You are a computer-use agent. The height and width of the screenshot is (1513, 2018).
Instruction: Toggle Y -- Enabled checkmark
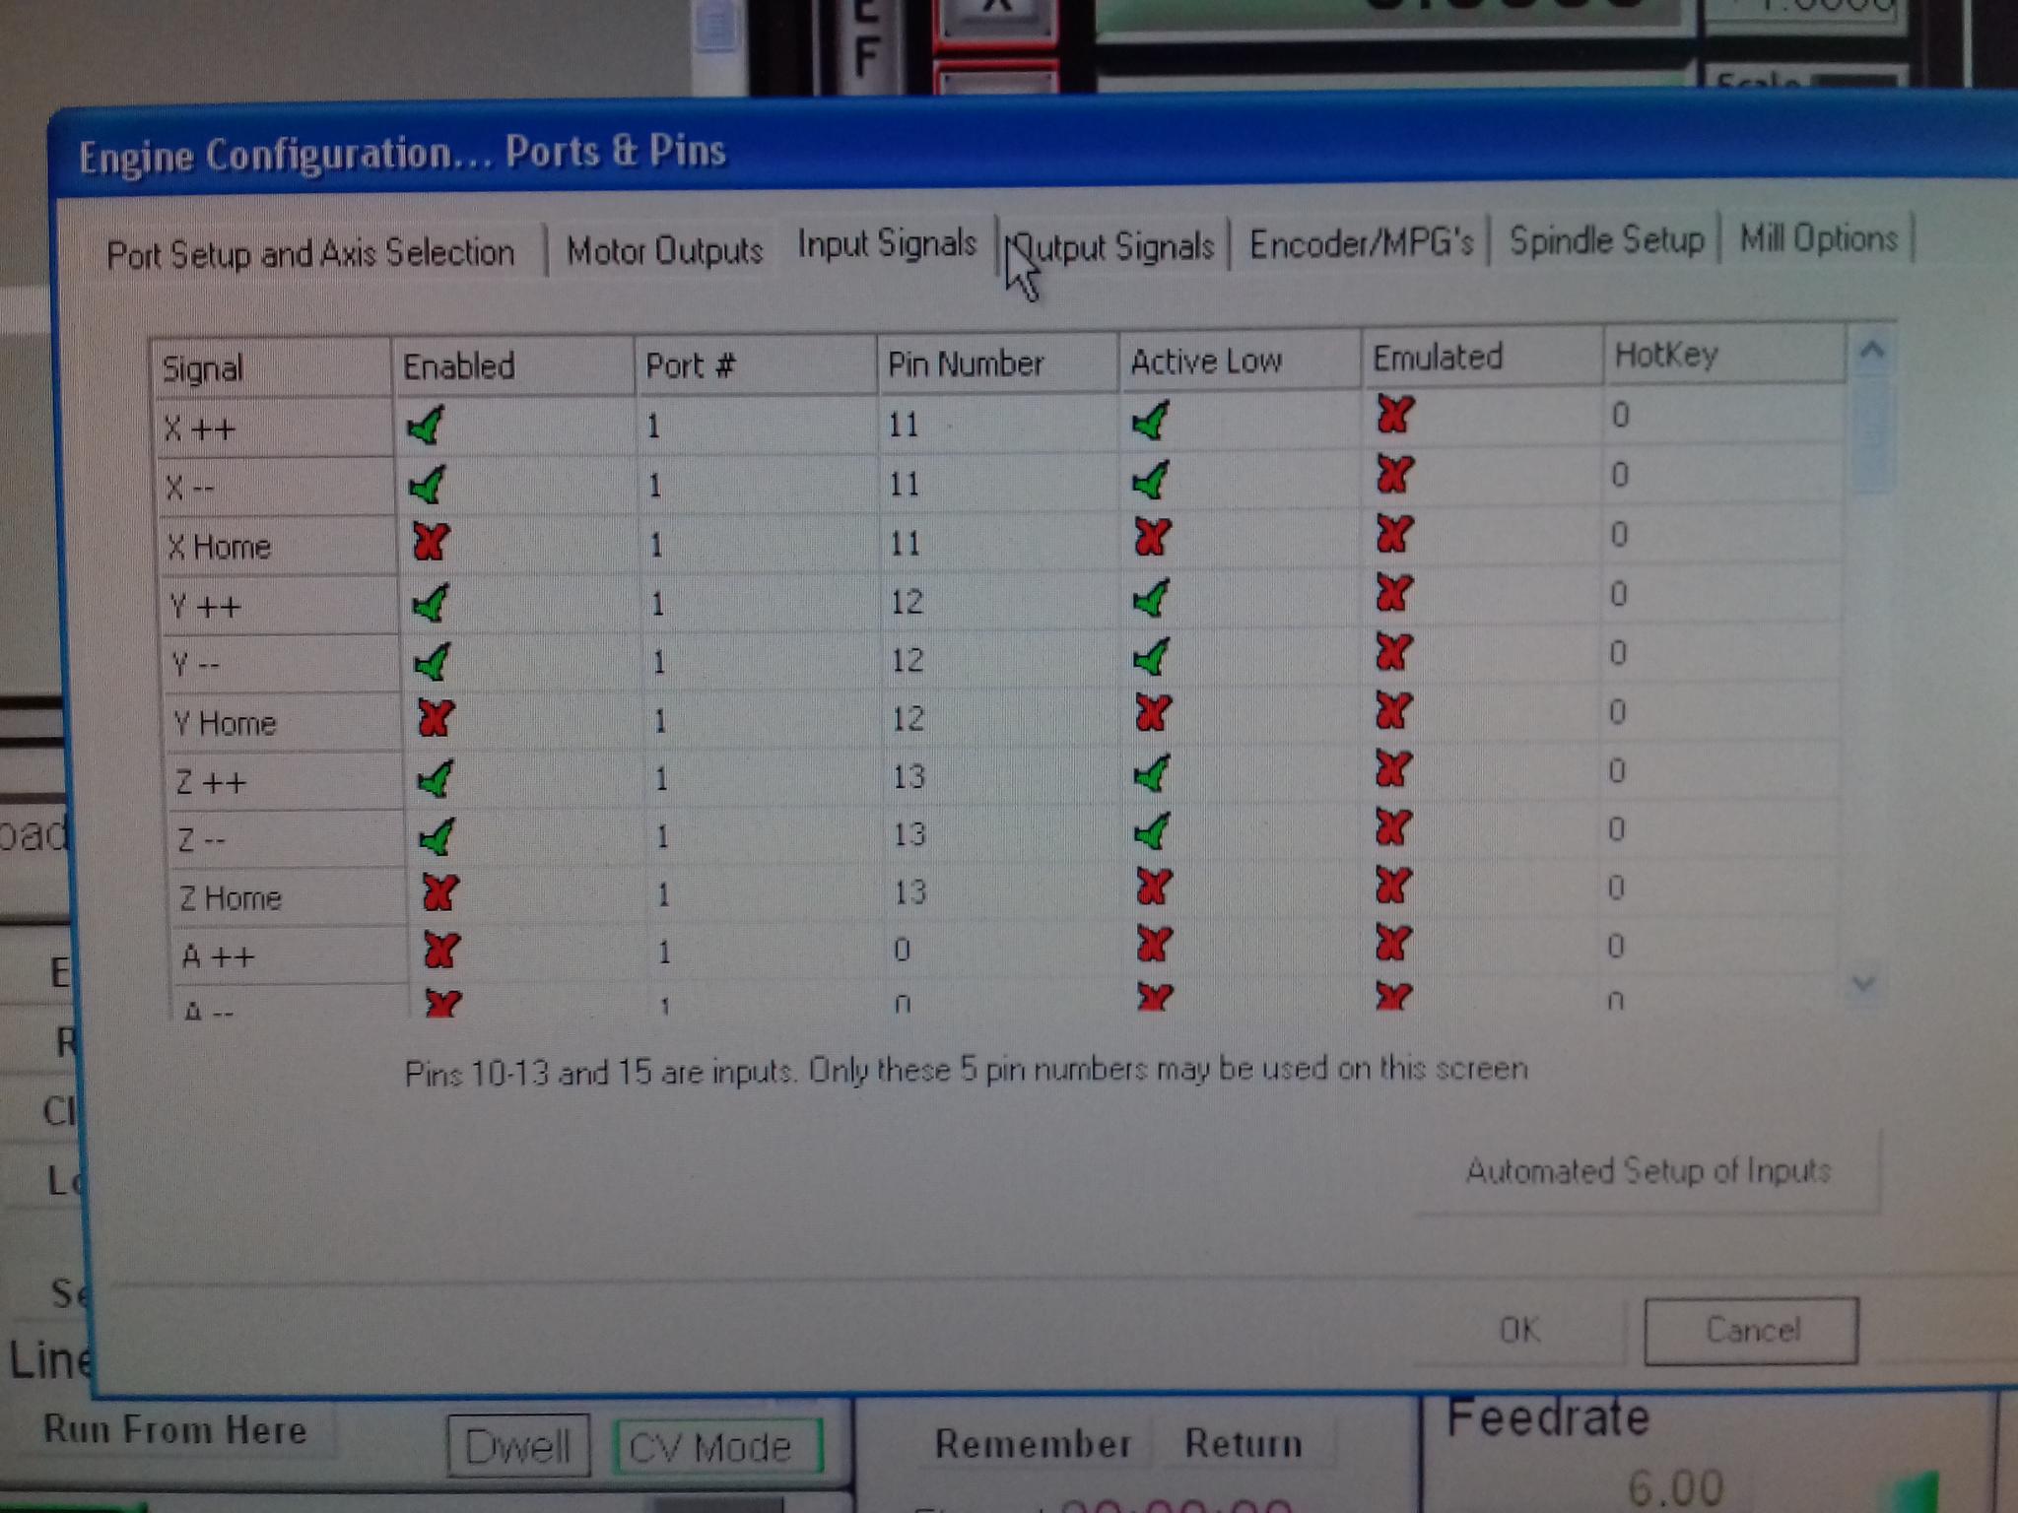tap(432, 661)
